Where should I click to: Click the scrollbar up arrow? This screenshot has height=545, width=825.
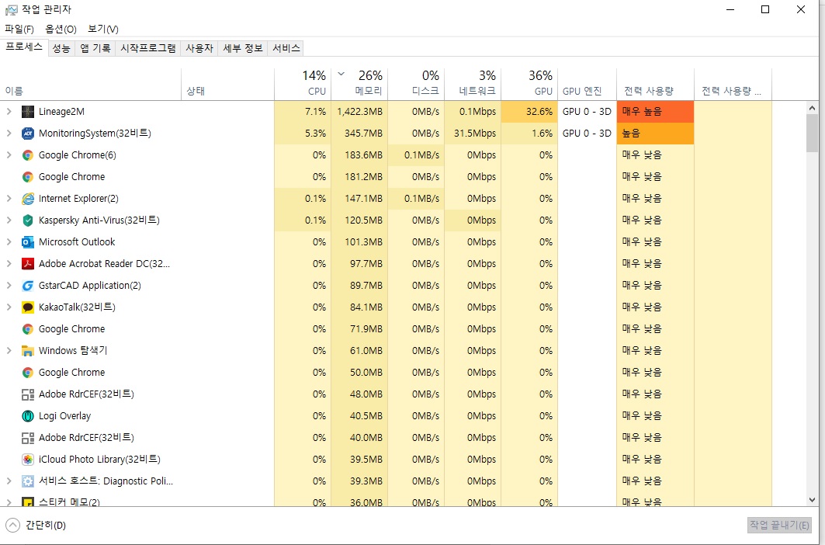[x=812, y=108]
